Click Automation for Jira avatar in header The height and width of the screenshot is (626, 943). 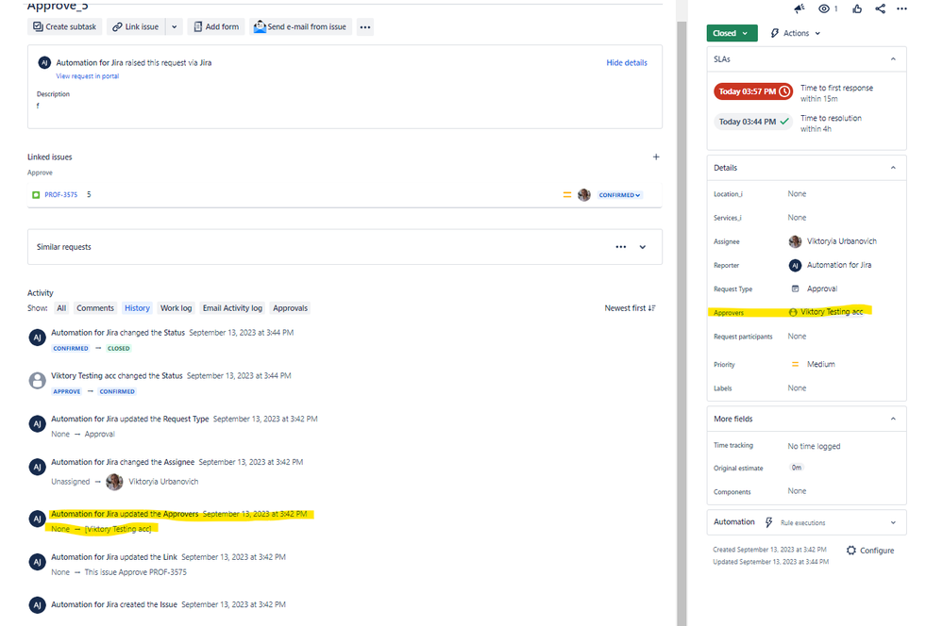(44, 62)
